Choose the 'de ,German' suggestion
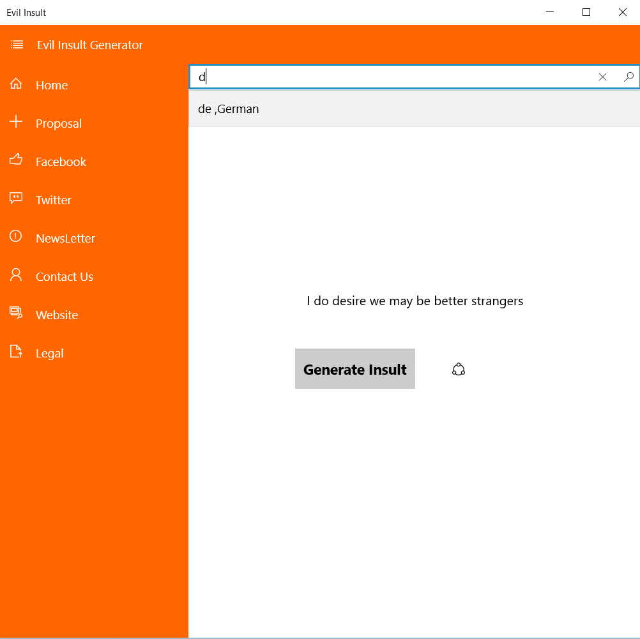This screenshot has height=639, width=640. [x=414, y=109]
